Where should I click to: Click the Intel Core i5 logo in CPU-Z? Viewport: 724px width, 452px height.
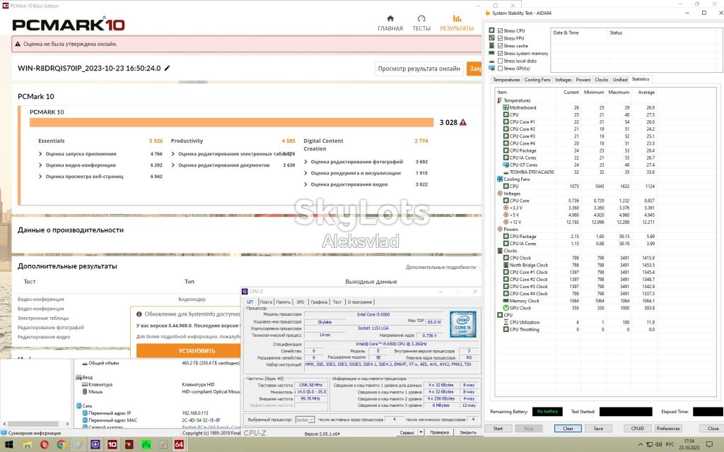pyautogui.click(x=462, y=324)
